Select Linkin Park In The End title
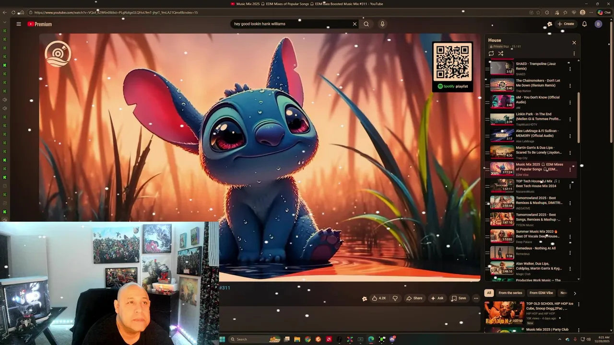The width and height of the screenshot is (614, 345). pyautogui.click(x=538, y=116)
